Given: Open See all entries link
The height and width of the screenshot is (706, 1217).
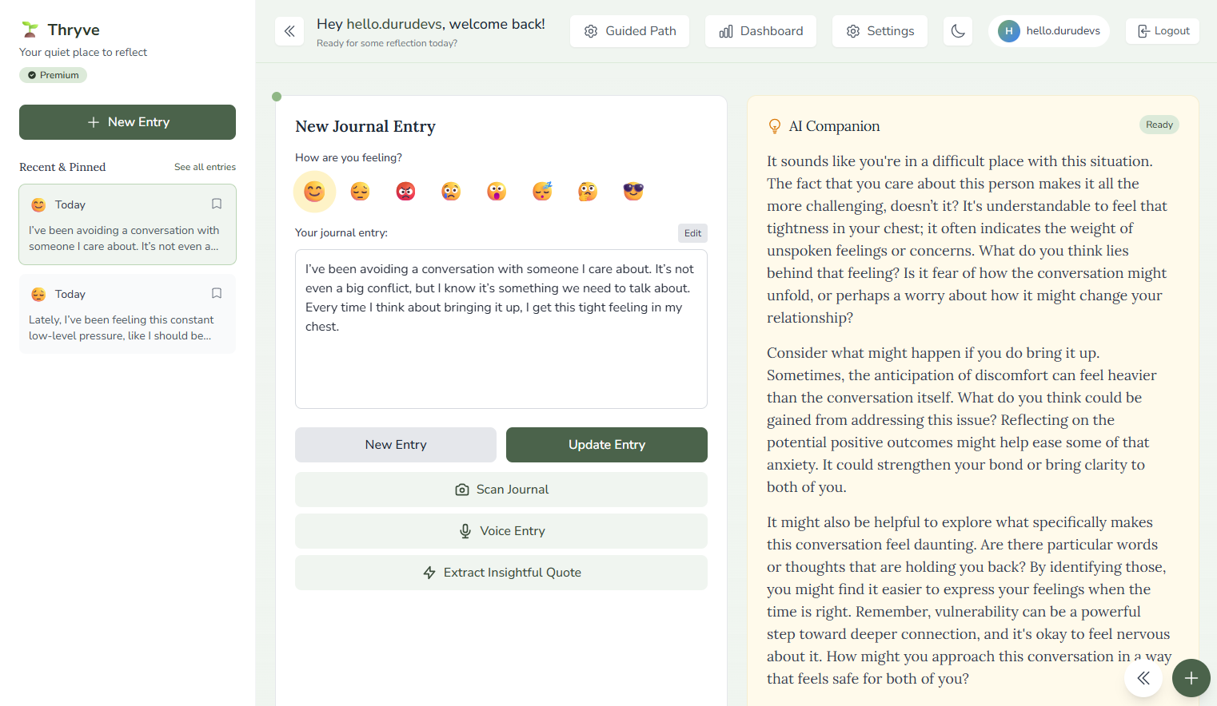Looking at the screenshot, I should (x=205, y=167).
